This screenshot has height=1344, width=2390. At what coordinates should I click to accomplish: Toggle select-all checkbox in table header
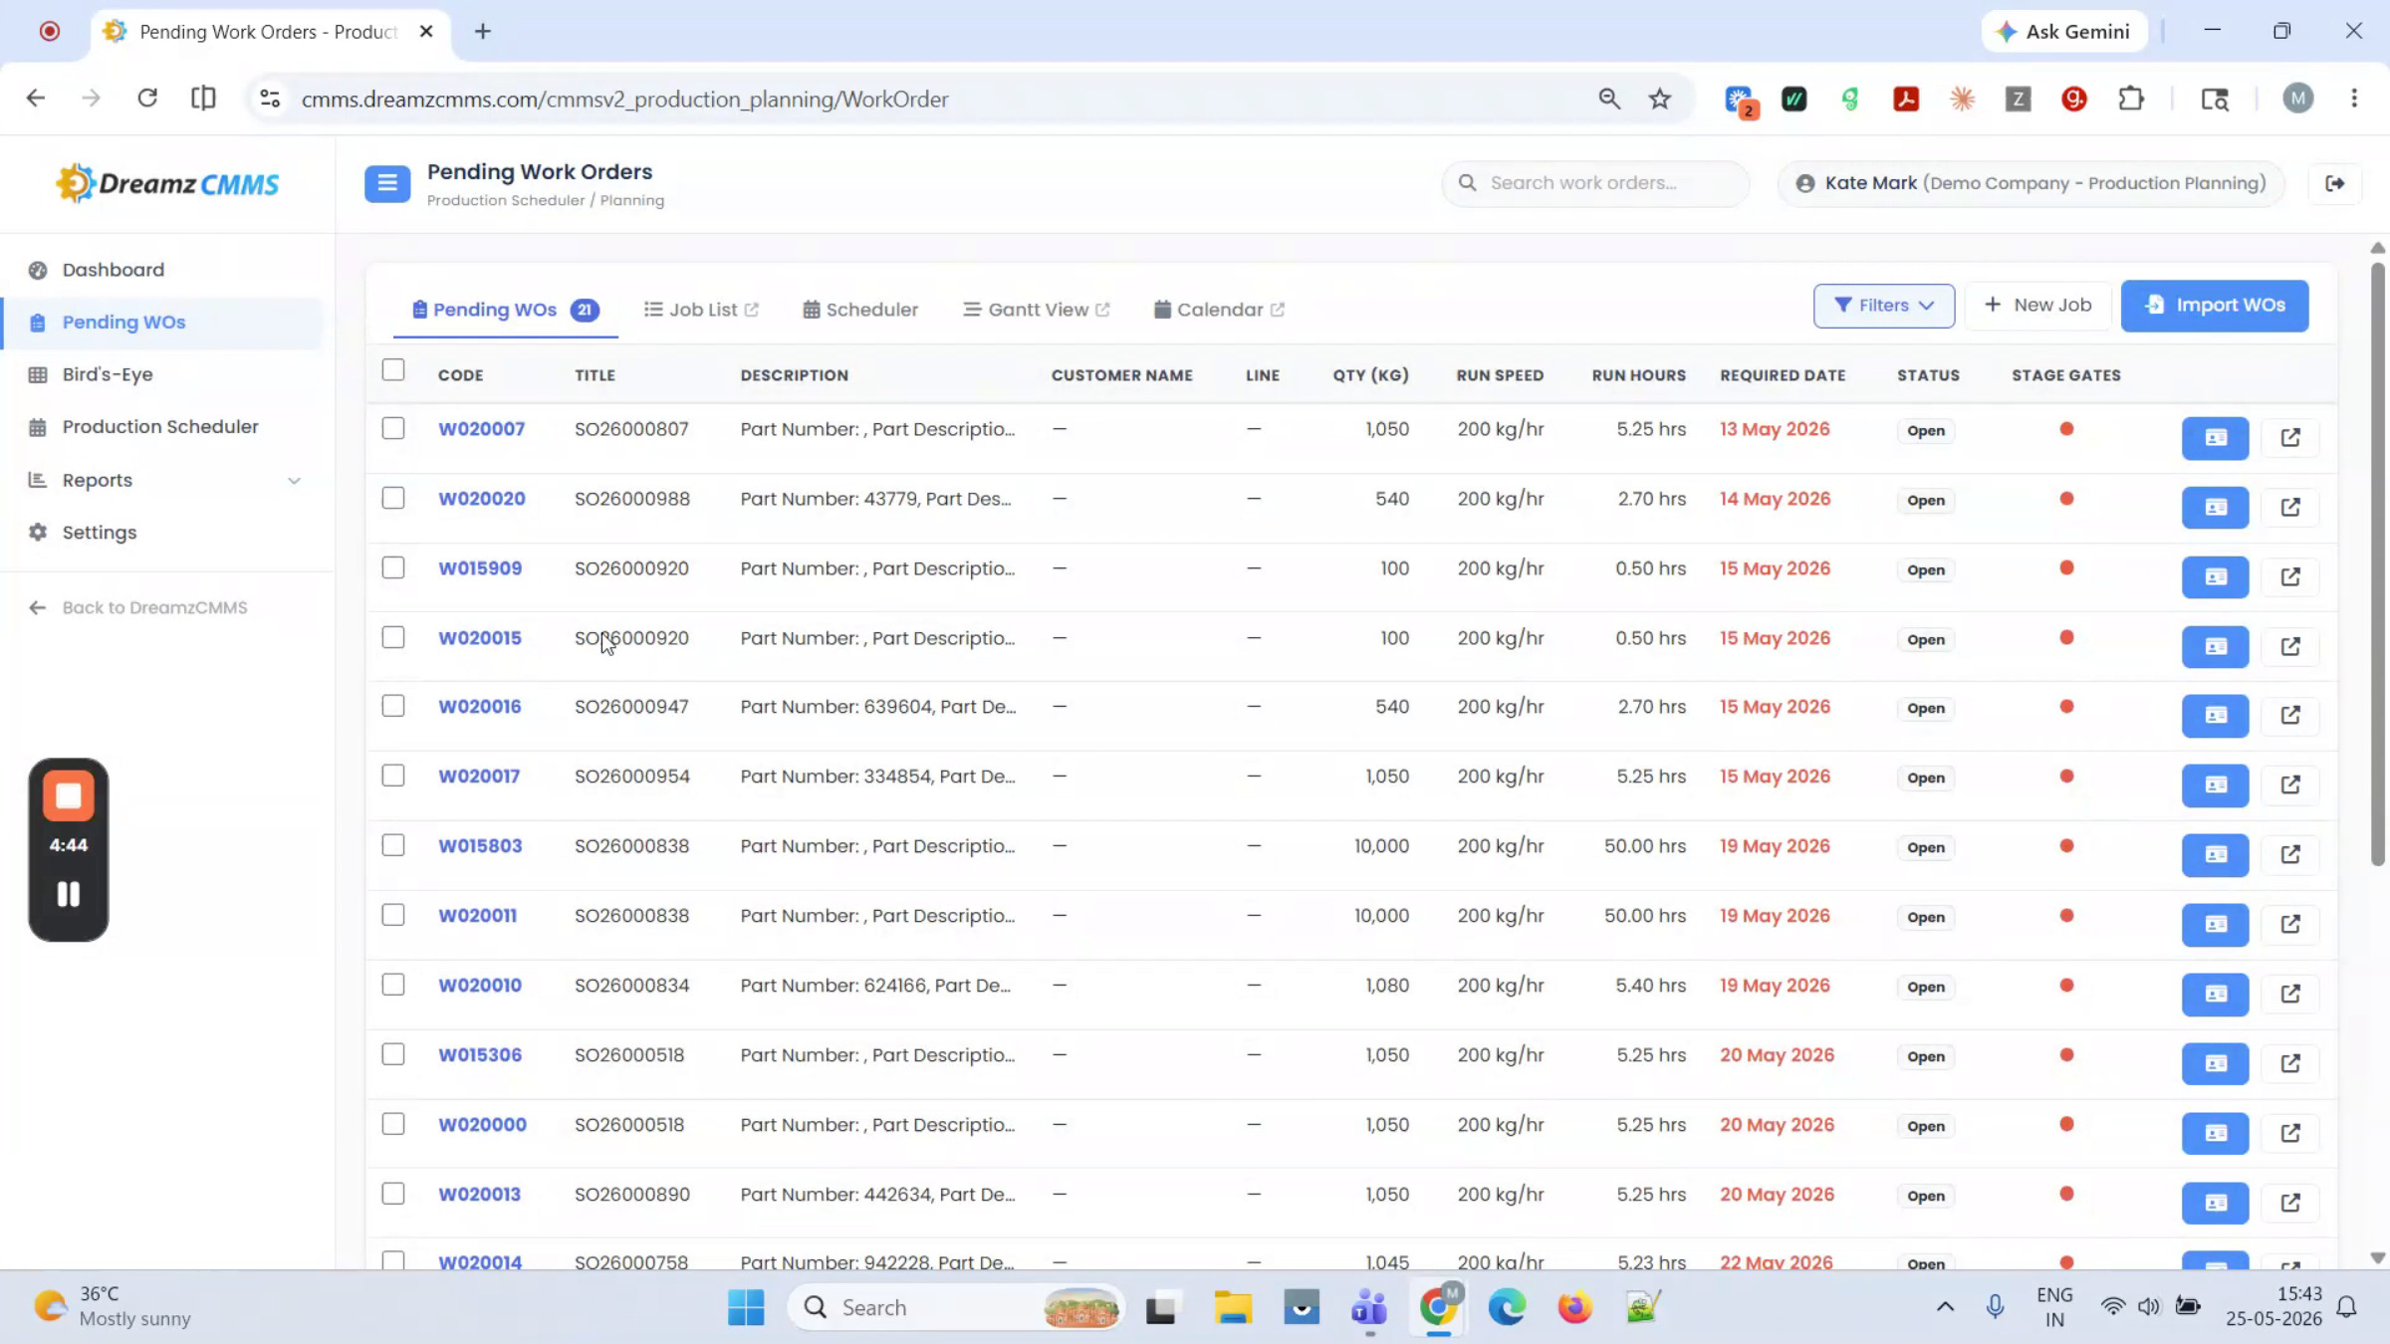pos(393,370)
